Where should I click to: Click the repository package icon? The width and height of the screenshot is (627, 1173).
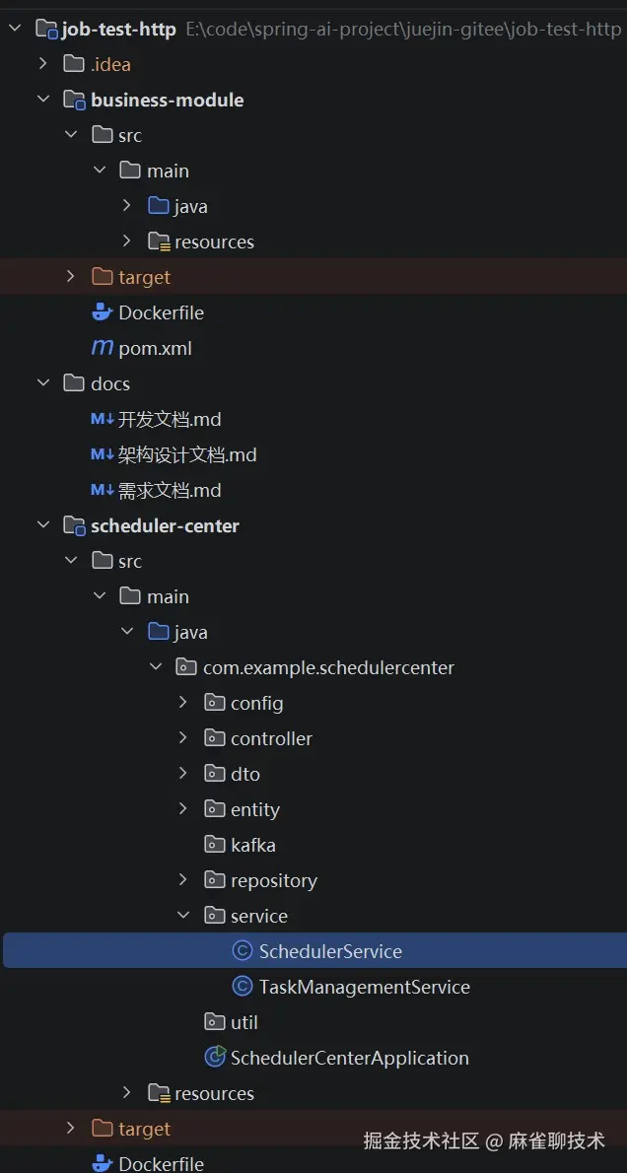tap(214, 879)
